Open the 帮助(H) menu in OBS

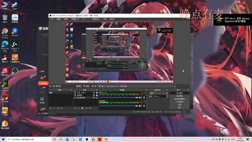pos(112,19)
